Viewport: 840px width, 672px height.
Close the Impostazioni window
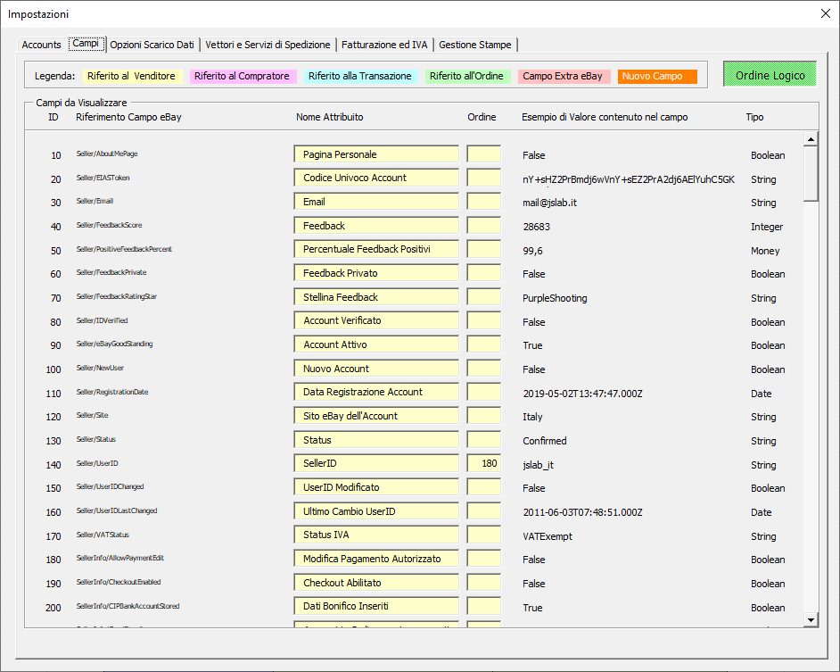tap(826, 14)
